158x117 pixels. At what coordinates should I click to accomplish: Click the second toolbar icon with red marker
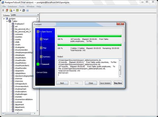7,10
